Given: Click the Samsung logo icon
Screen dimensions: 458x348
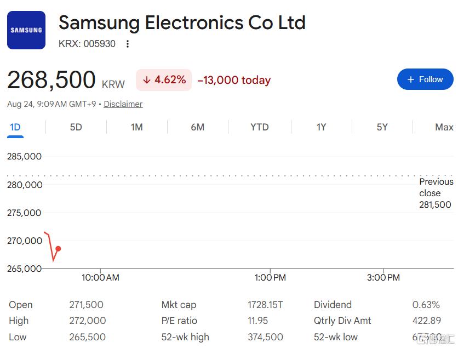Looking at the screenshot, I should [x=26, y=30].
